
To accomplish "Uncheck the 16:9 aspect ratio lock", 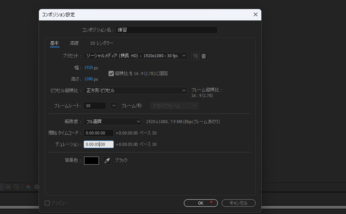I will (x=111, y=73).
